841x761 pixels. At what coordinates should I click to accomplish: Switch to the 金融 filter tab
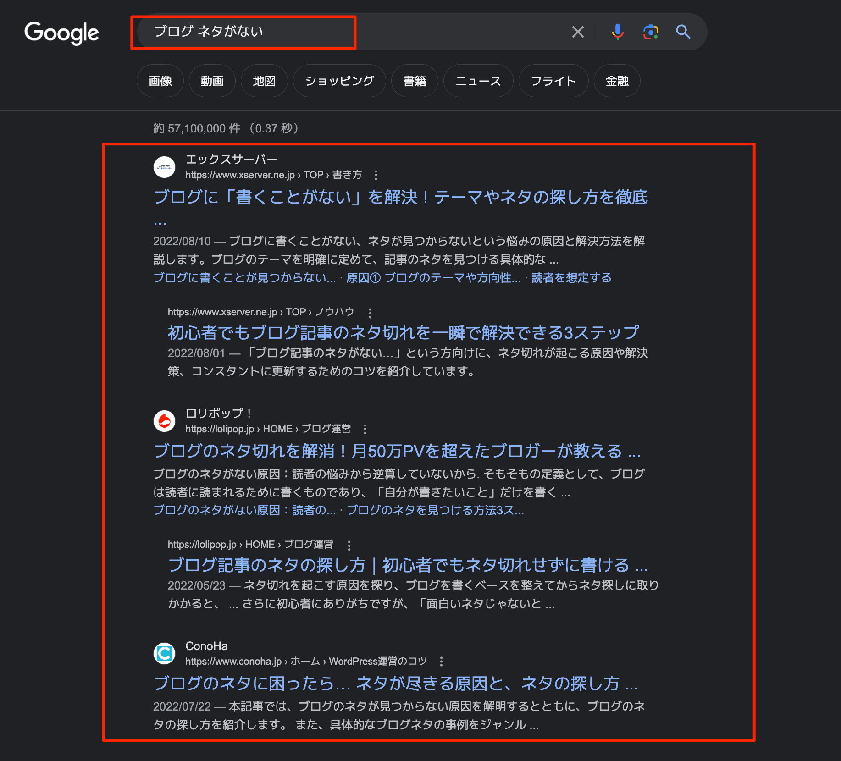(x=617, y=81)
